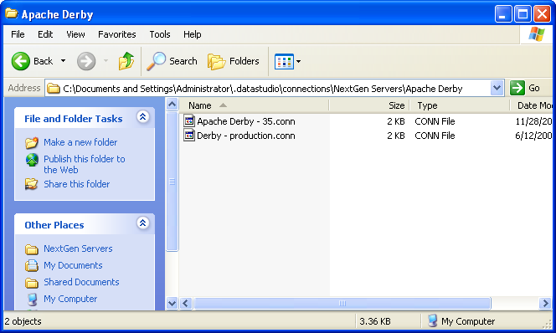This screenshot has height=333, width=556.
Task: Go to NextGen Servers link
Action: (78, 248)
